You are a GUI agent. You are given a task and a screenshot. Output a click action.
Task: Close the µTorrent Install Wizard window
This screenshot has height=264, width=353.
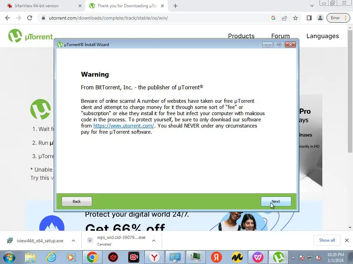click(290, 45)
